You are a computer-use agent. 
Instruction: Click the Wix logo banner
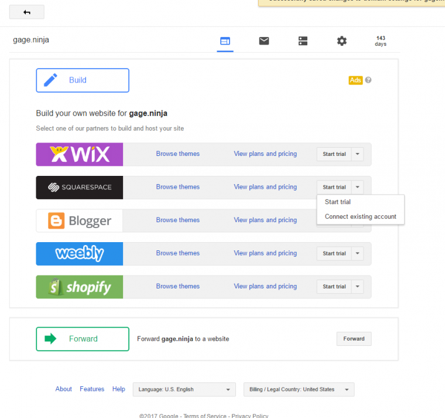(80, 154)
